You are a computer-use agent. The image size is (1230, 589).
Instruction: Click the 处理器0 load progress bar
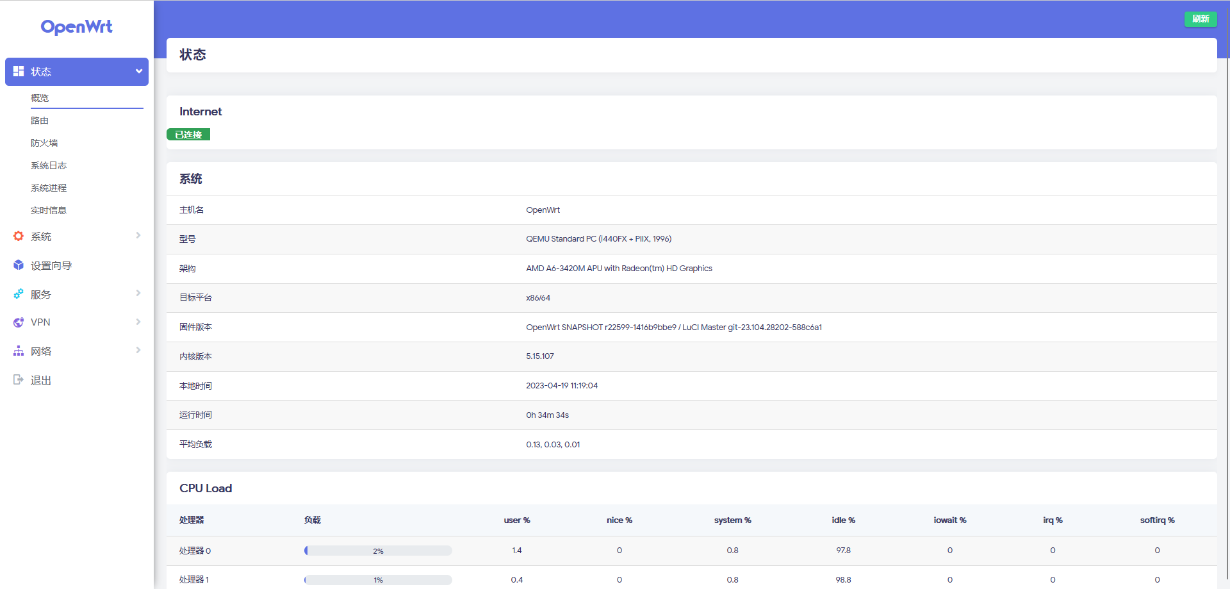tap(377, 550)
